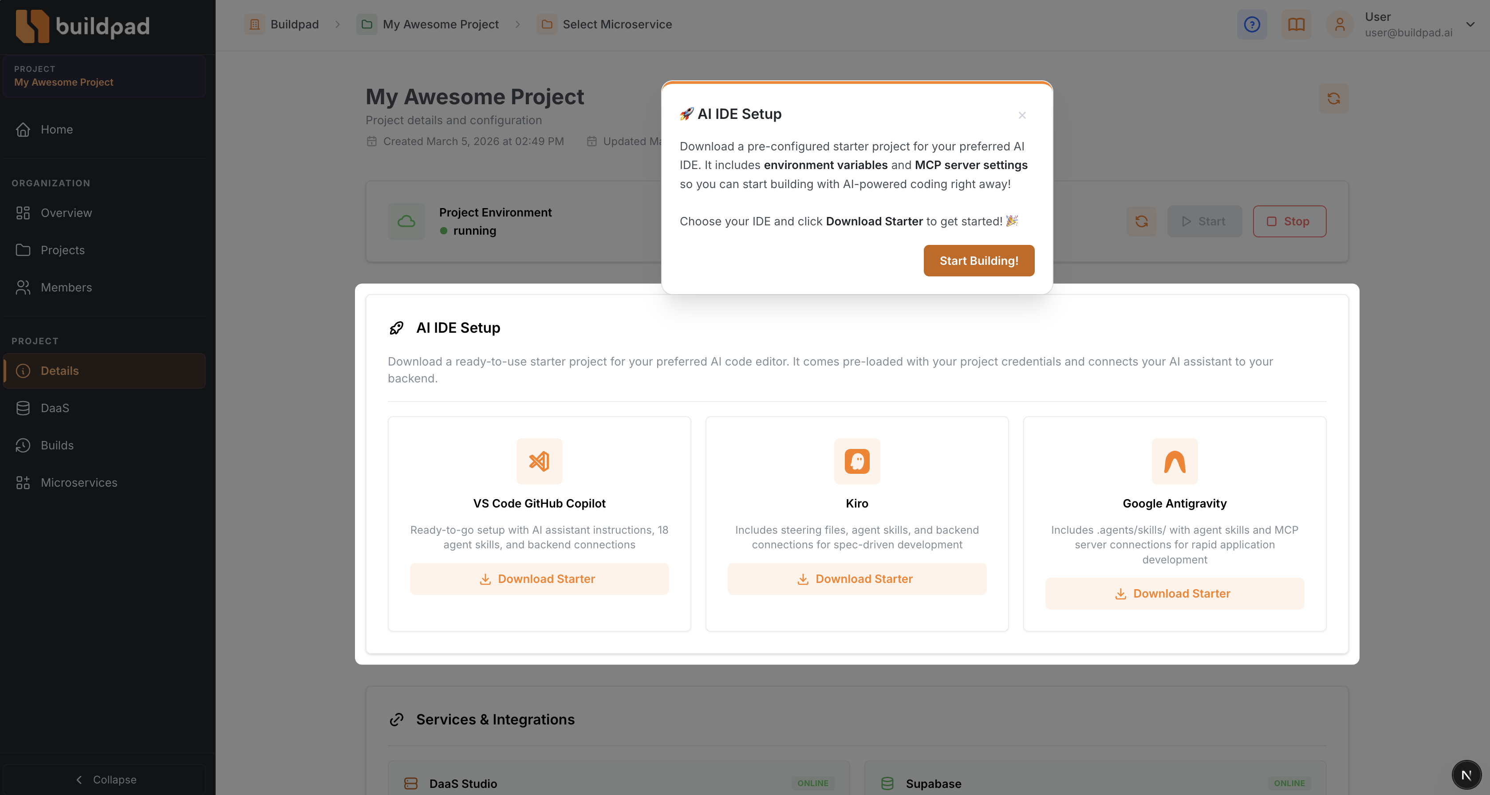
Task: Click the refresh icon beside project title
Action: pos(1333,98)
